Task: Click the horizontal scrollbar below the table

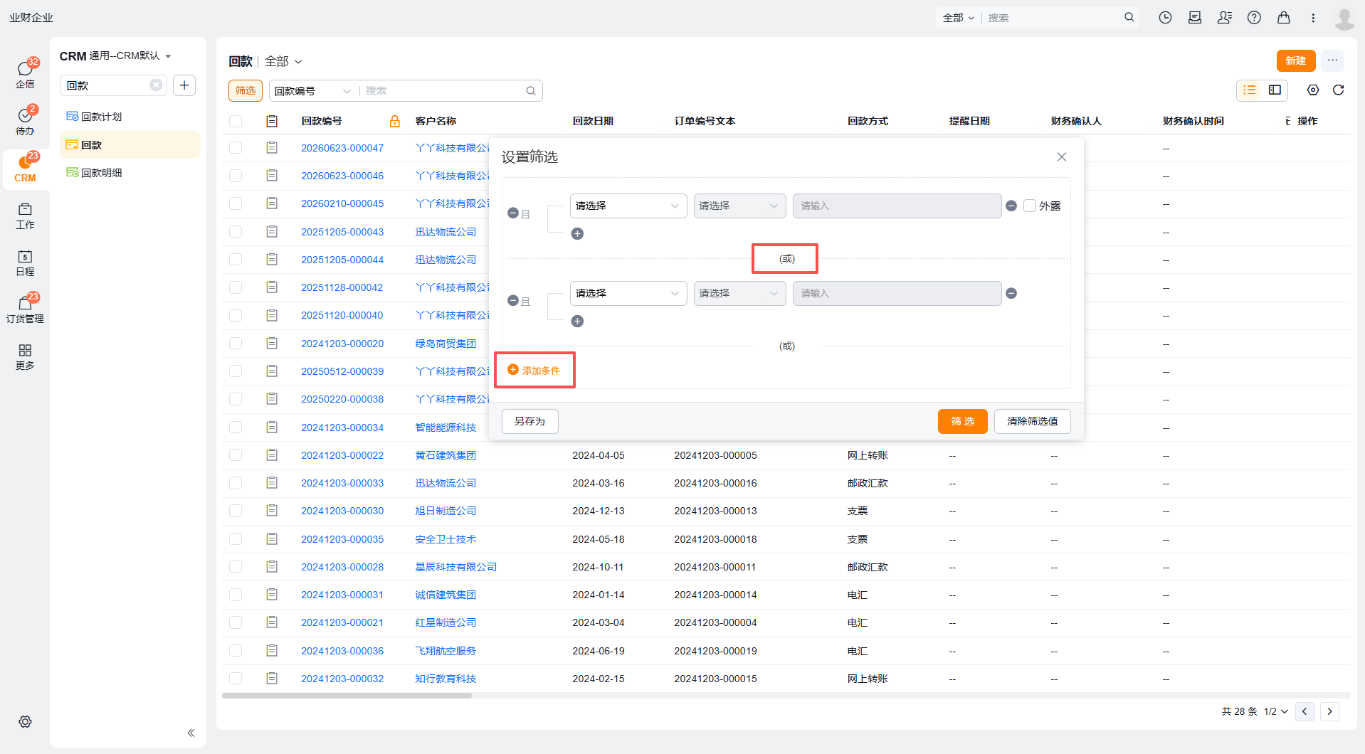Action: click(x=347, y=696)
